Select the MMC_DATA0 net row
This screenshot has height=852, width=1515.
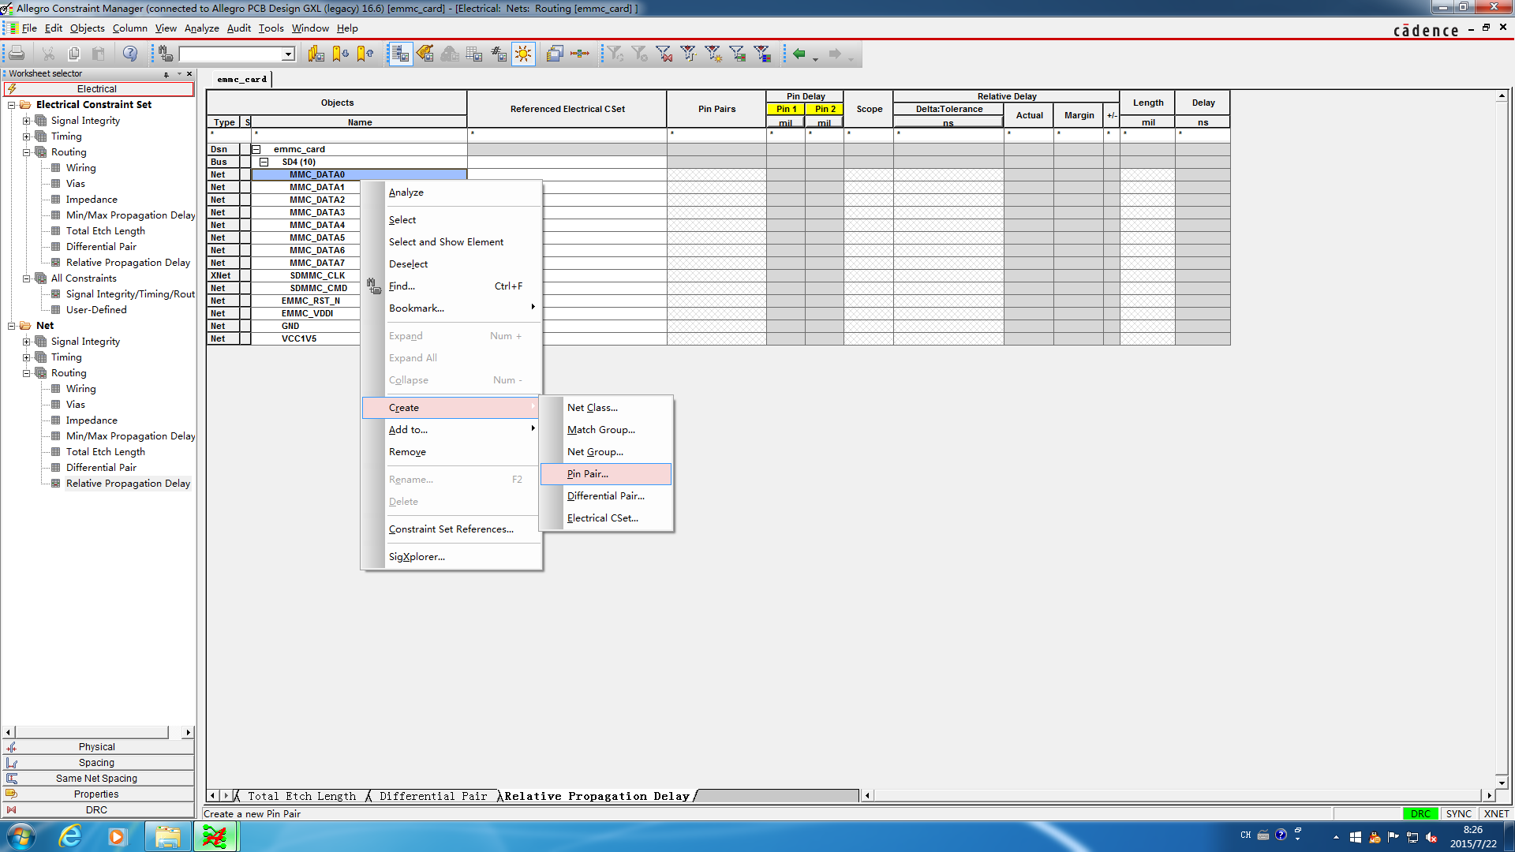[358, 174]
